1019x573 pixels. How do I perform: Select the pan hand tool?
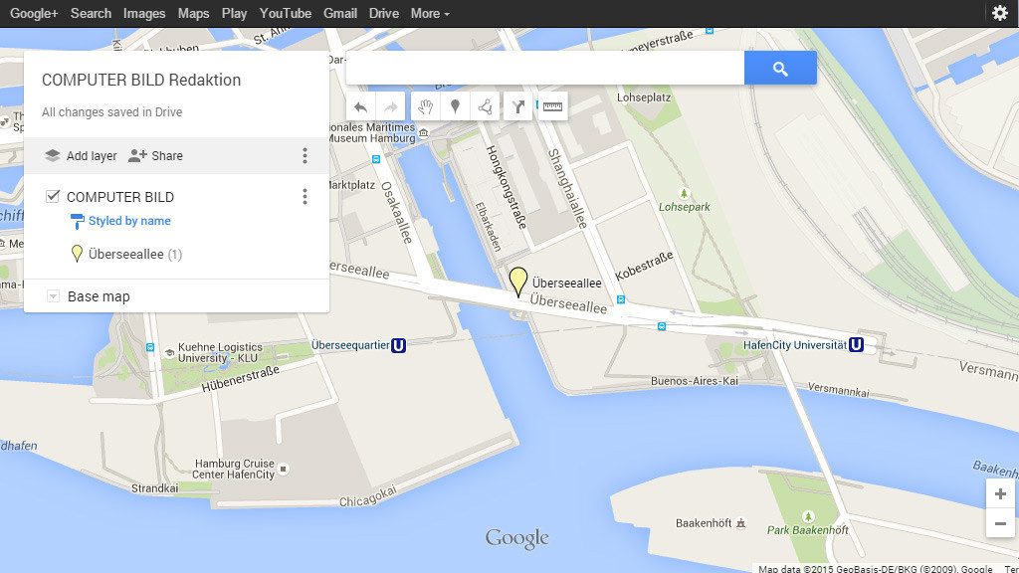425,105
